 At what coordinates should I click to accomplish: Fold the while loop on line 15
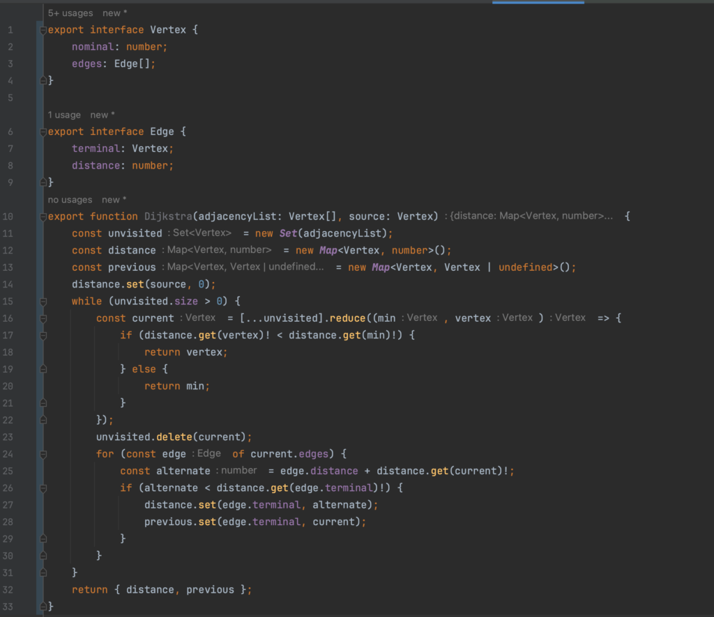(x=43, y=302)
